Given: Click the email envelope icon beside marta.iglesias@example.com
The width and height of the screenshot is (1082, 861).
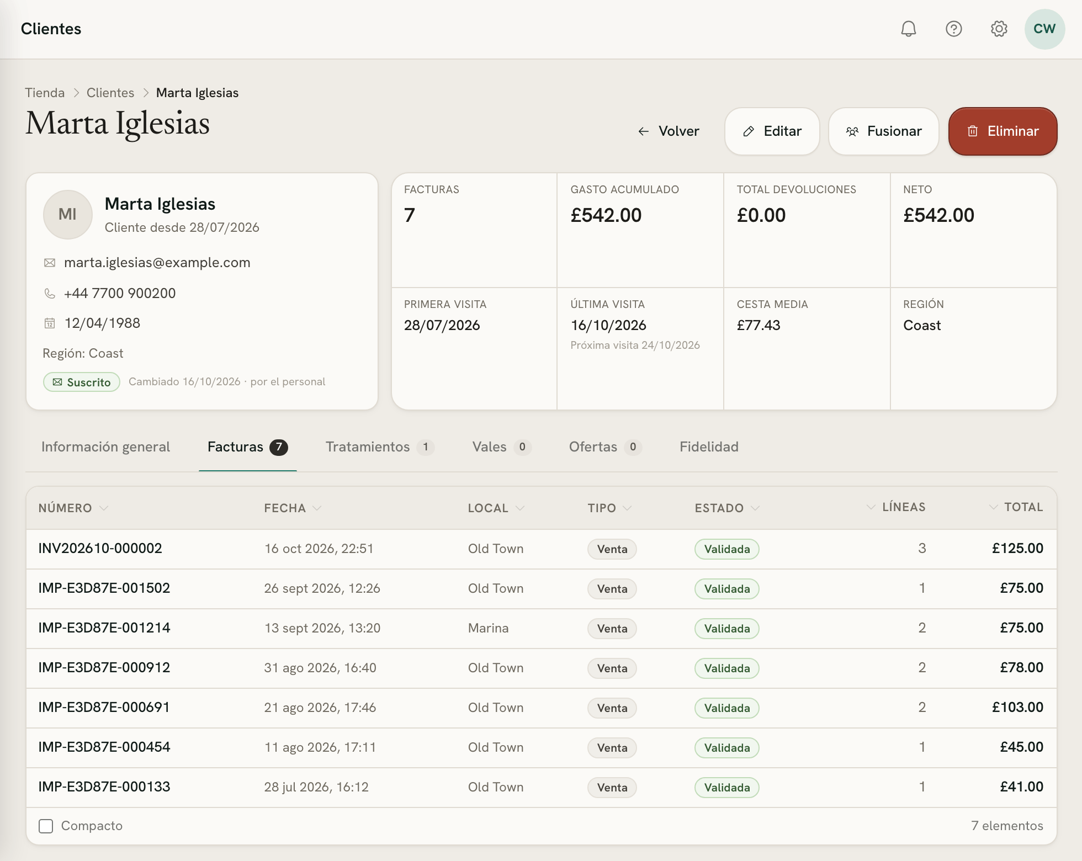Looking at the screenshot, I should coord(50,263).
